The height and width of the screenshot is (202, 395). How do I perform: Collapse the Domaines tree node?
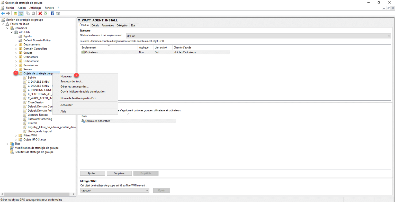pyautogui.click(x=7, y=28)
